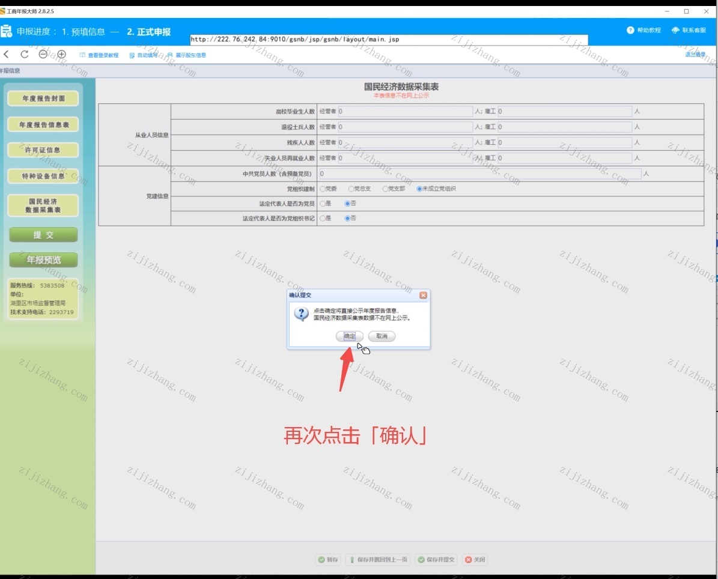Open 查看登录教程 tutorial link
Screen dimensions: 718x579
[x=99, y=55]
